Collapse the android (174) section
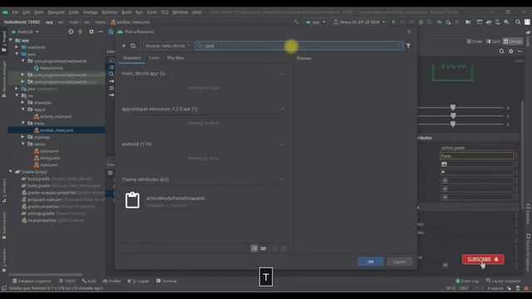The image size is (532, 299). 283,144
